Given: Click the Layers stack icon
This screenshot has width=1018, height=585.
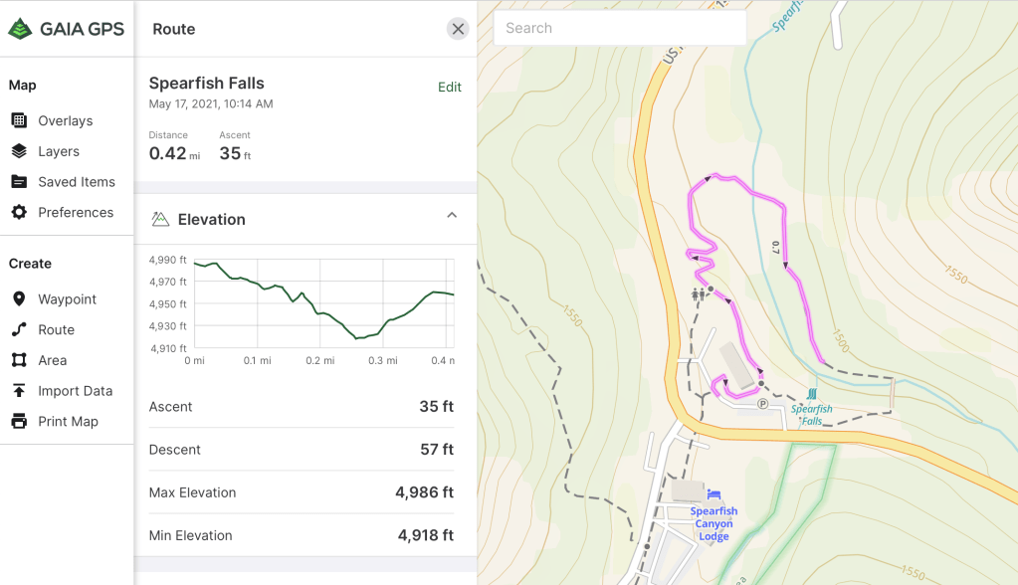Looking at the screenshot, I should tap(19, 151).
